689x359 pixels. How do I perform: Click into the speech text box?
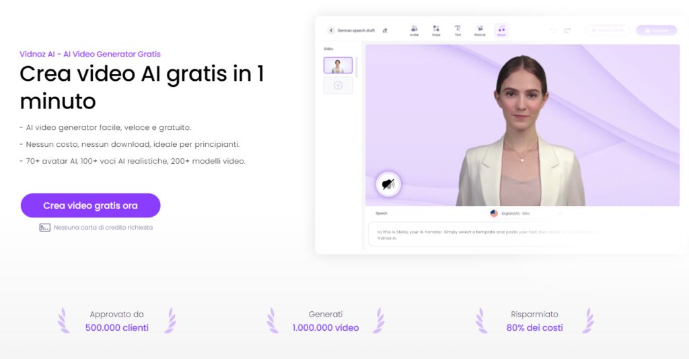pos(521,234)
